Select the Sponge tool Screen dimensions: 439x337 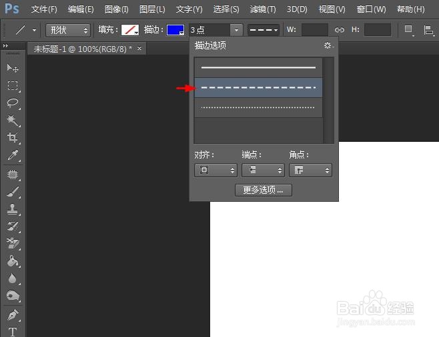click(x=12, y=296)
